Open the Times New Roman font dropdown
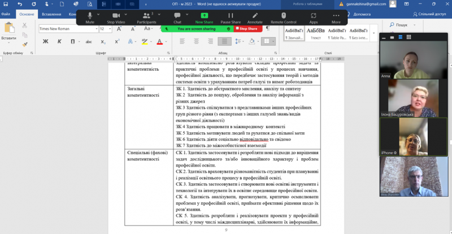452x234 pixels. (97, 29)
